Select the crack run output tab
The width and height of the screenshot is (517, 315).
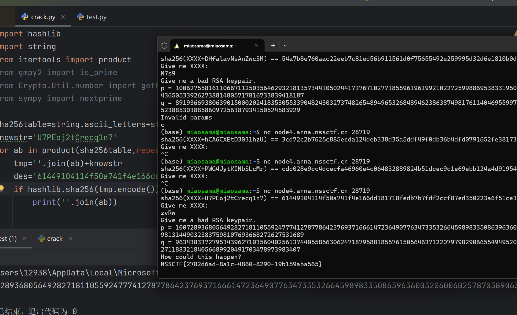click(x=55, y=238)
